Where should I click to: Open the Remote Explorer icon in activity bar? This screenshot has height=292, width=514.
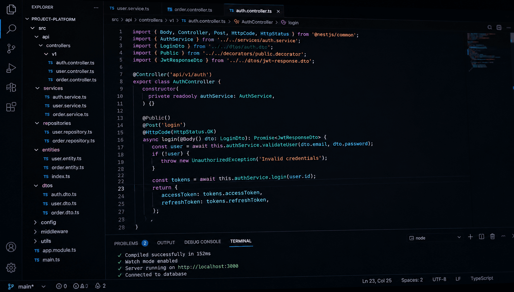coord(11,87)
